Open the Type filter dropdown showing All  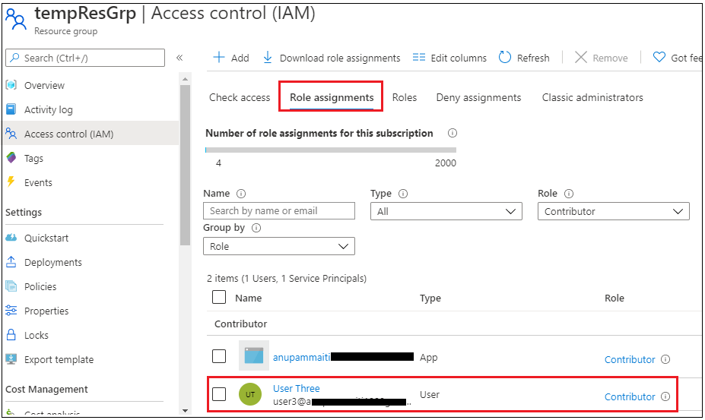pos(446,211)
